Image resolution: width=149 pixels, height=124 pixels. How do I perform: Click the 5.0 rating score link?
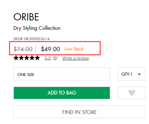click(x=48, y=58)
